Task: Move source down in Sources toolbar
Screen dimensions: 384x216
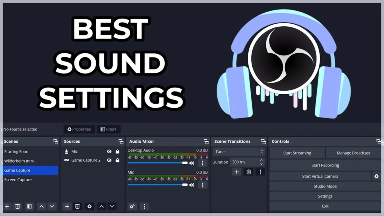Action: coord(112,207)
